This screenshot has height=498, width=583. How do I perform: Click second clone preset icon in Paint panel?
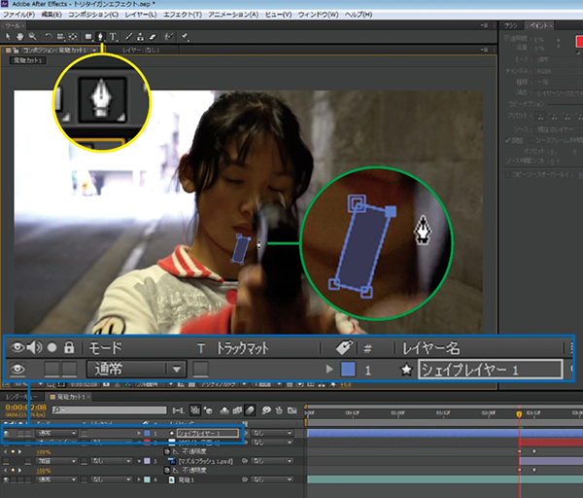click(554, 116)
